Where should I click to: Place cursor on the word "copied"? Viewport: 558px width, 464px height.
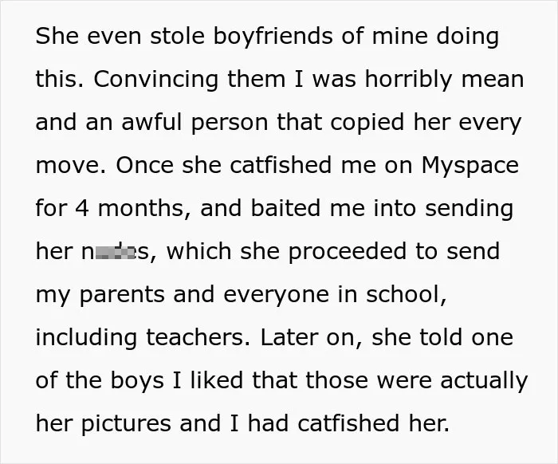tap(367, 123)
